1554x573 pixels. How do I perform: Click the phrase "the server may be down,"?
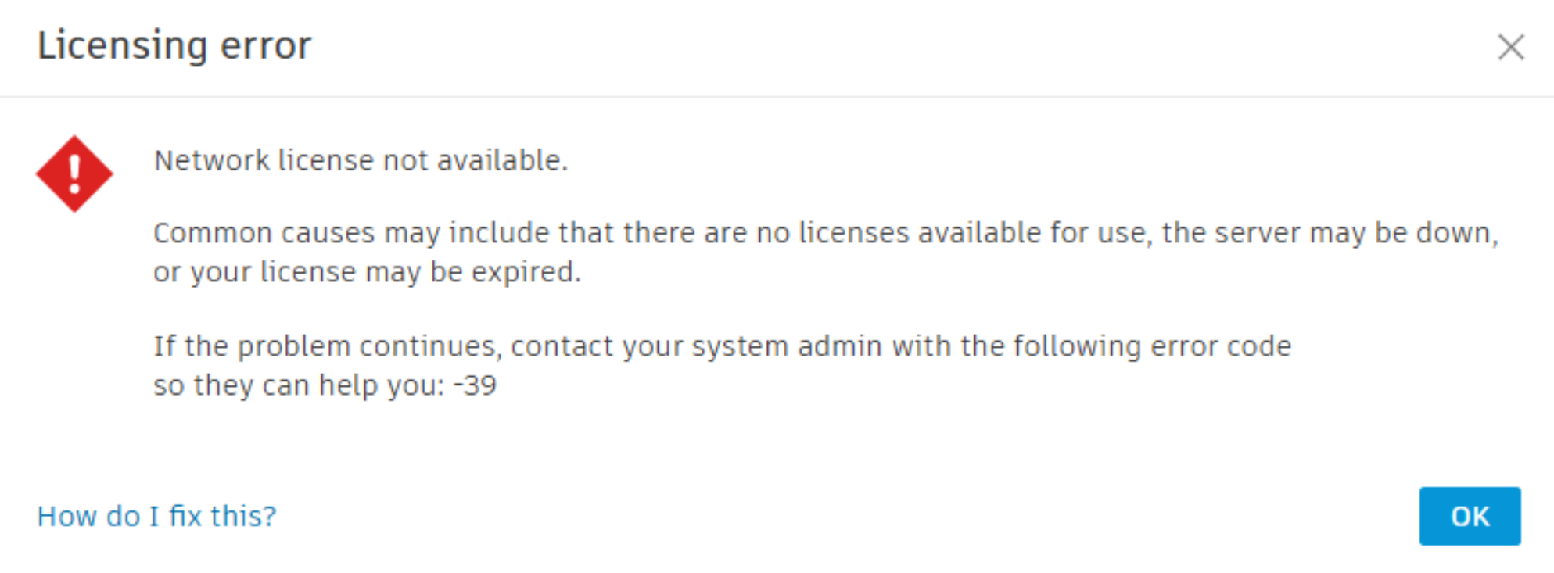click(1330, 233)
